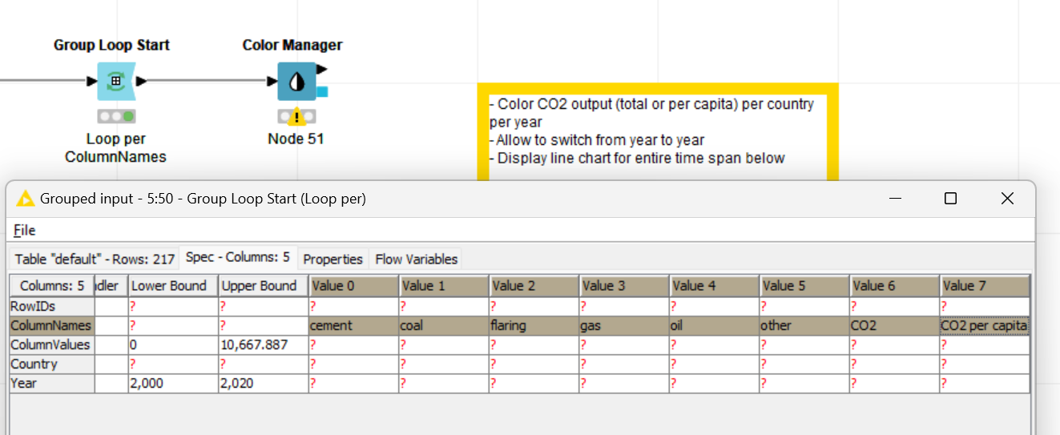The height and width of the screenshot is (435, 1060).
Task: Select the ColumnNames row header
Action: (51, 326)
